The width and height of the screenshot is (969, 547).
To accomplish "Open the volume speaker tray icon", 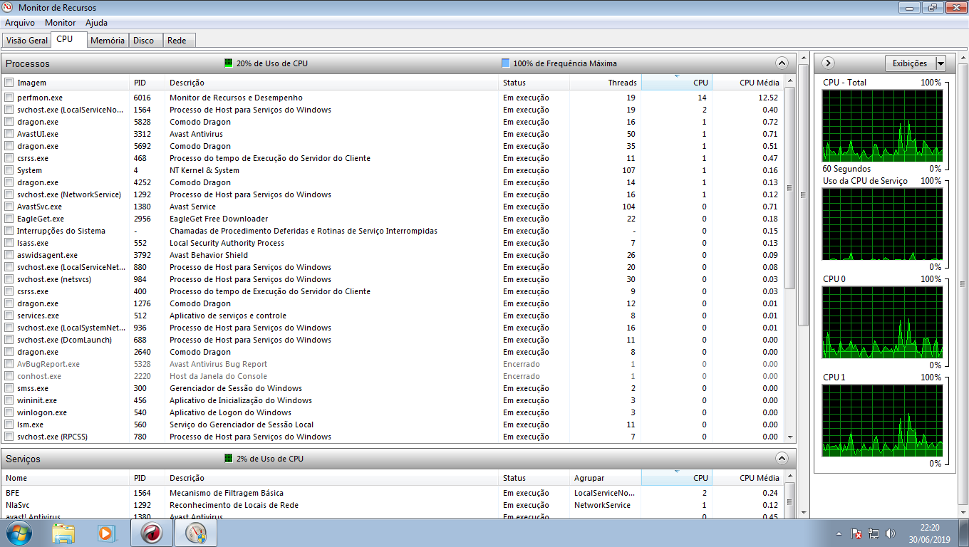I will (890, 533).
